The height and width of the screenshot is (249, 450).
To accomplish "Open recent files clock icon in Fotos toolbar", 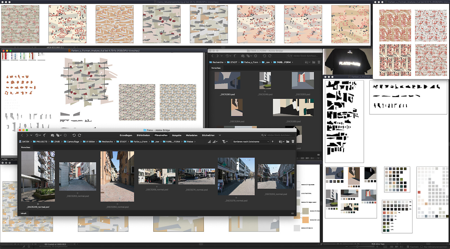I will coord(37,135).
